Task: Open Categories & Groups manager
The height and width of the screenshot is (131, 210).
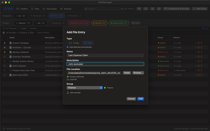Action: tap(176, 9)
